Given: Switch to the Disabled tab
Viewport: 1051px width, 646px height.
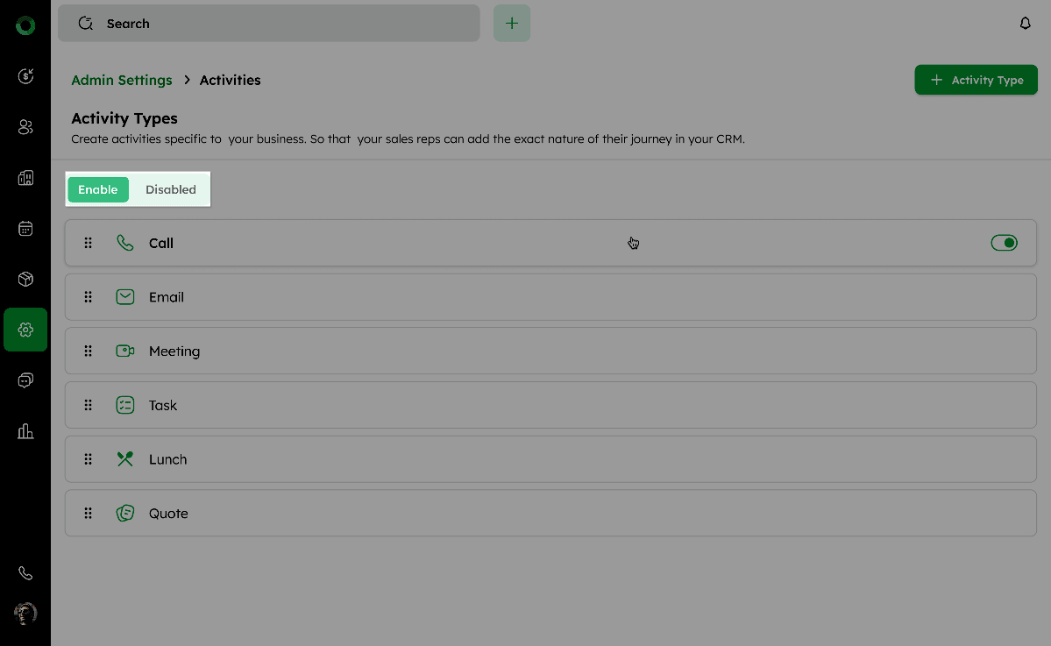Looking at the screenshot, I should pos(171,189).
